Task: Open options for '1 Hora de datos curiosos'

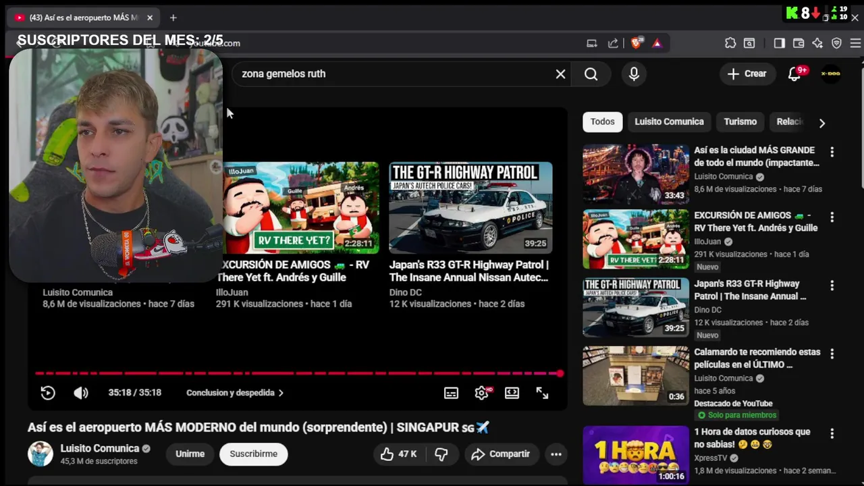Action: coord(832,433)
